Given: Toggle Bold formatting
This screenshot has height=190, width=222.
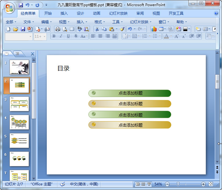Looking at the screenshot, I should (54, 36).
